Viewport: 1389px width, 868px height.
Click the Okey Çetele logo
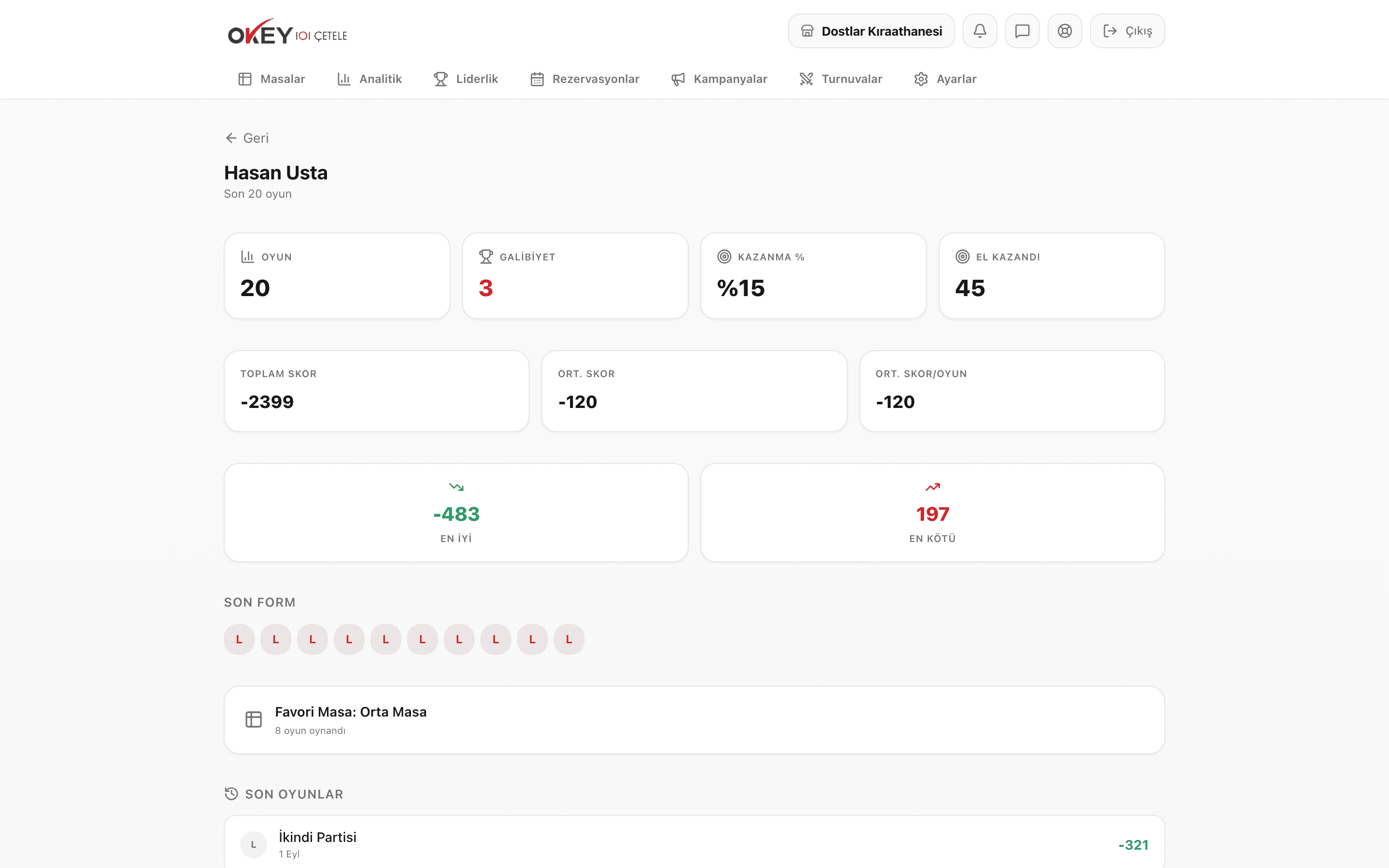click(287, 32)
